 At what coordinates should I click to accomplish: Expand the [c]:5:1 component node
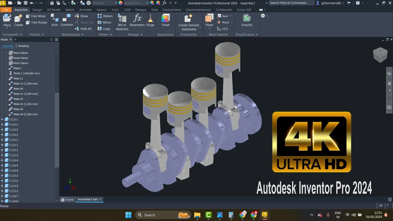point(2,140)
